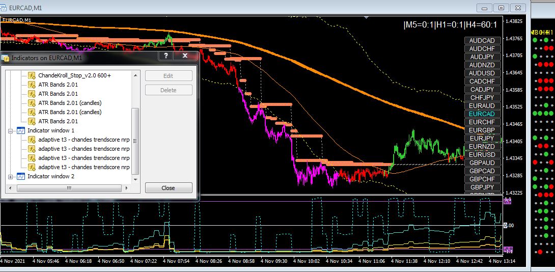Click the indicator list scroll-up arrow
The width and height of the screenshot is (555, 272).
point(135,75)
